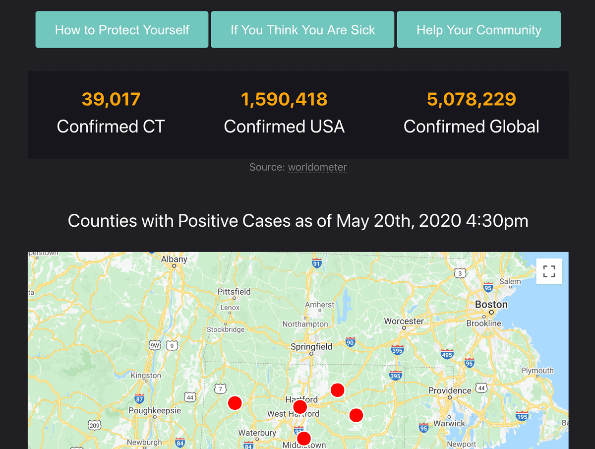Click the Springfield label on the map
This screenshot has width=595, height=449.
point(311,347)
